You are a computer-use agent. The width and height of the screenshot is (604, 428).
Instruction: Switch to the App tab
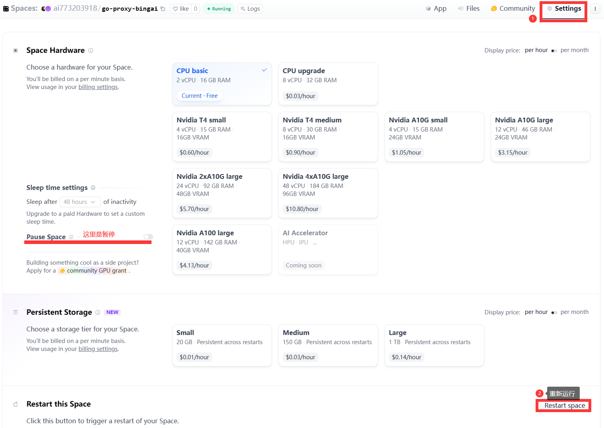point(436,8)
